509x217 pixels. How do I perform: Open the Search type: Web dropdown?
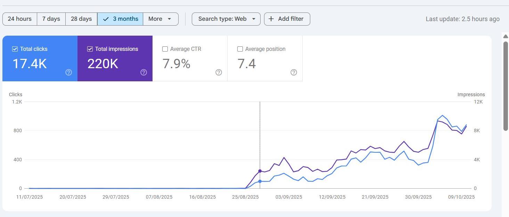pos(226,19)
